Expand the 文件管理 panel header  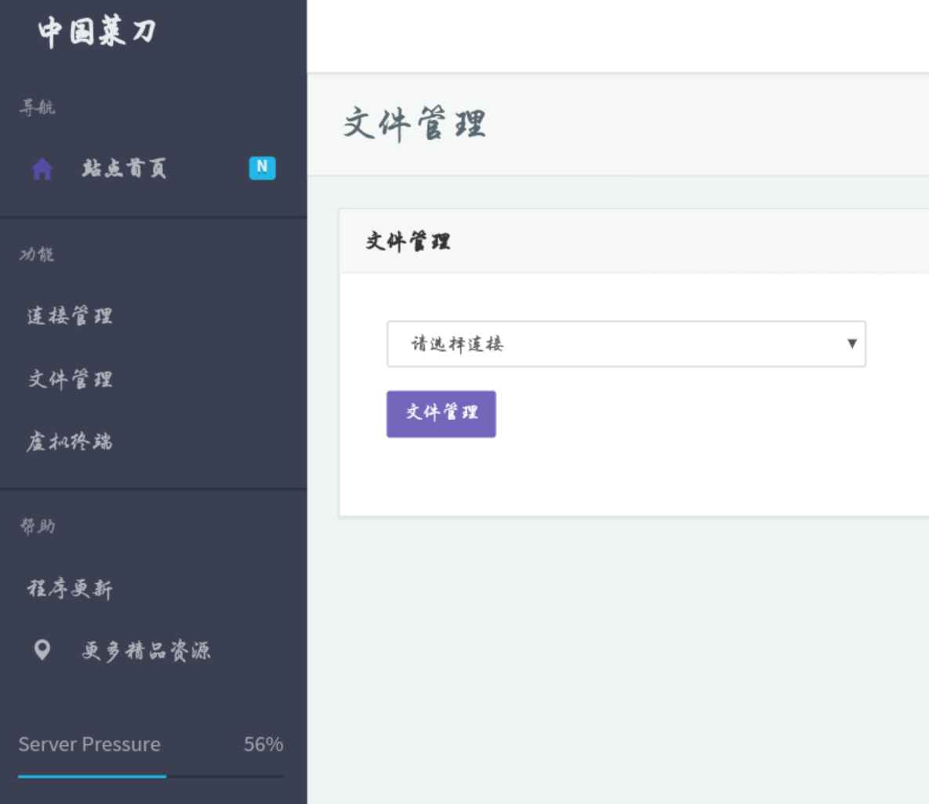[408, 241]
